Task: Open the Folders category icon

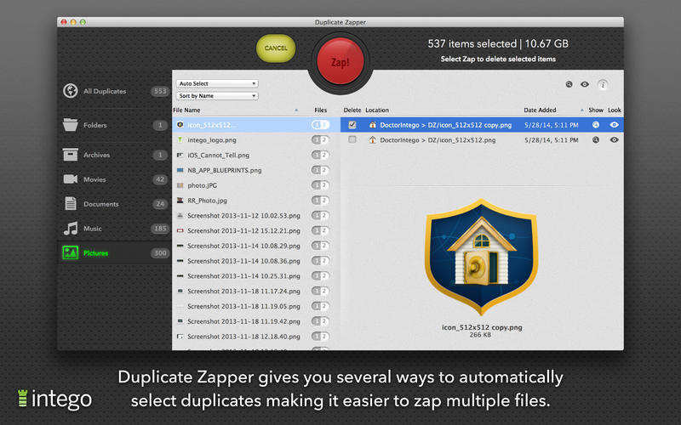Action: (x=71, y=125)
